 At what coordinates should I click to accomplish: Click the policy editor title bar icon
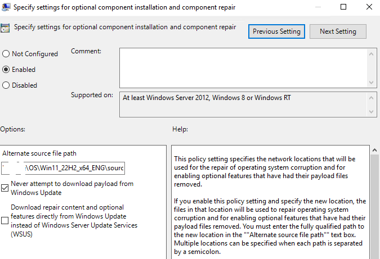6,7
